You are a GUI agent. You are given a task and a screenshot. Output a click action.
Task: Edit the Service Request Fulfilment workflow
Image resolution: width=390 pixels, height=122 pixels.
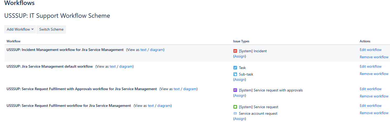[371, 106]
